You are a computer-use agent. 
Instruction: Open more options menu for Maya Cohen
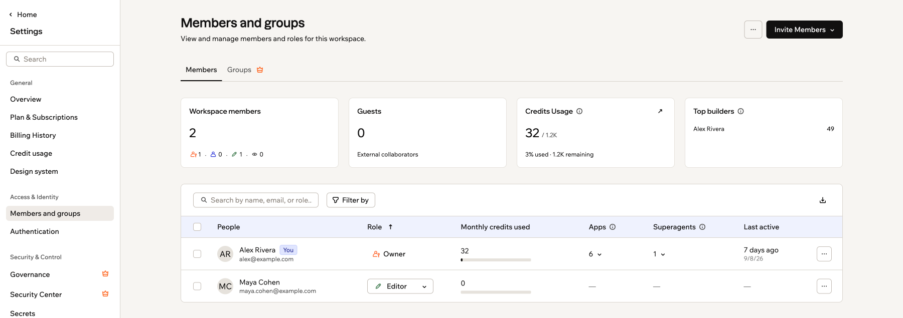click(824, 286)
